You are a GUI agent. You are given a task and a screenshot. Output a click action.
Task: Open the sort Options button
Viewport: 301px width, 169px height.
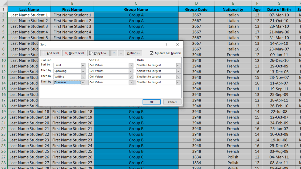click(x=133, y=53)
